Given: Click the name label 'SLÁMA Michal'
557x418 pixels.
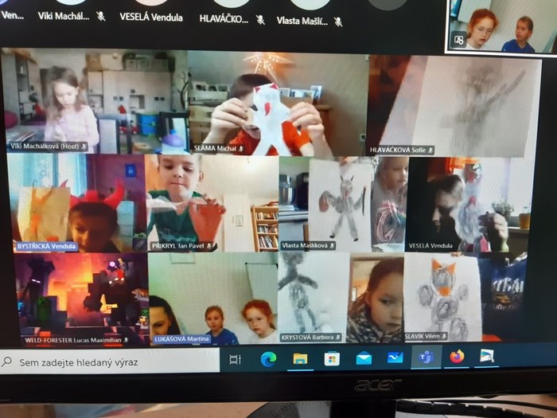Looking at the screenshot, I should click(215, 149).
